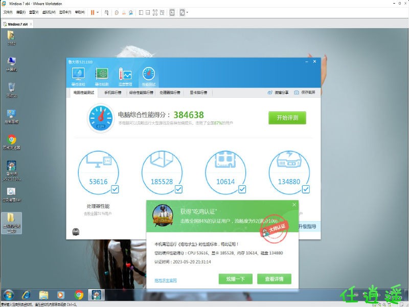Open the VMware 查看(V) menu
This screenshot has height=307, width=409.
34,12
